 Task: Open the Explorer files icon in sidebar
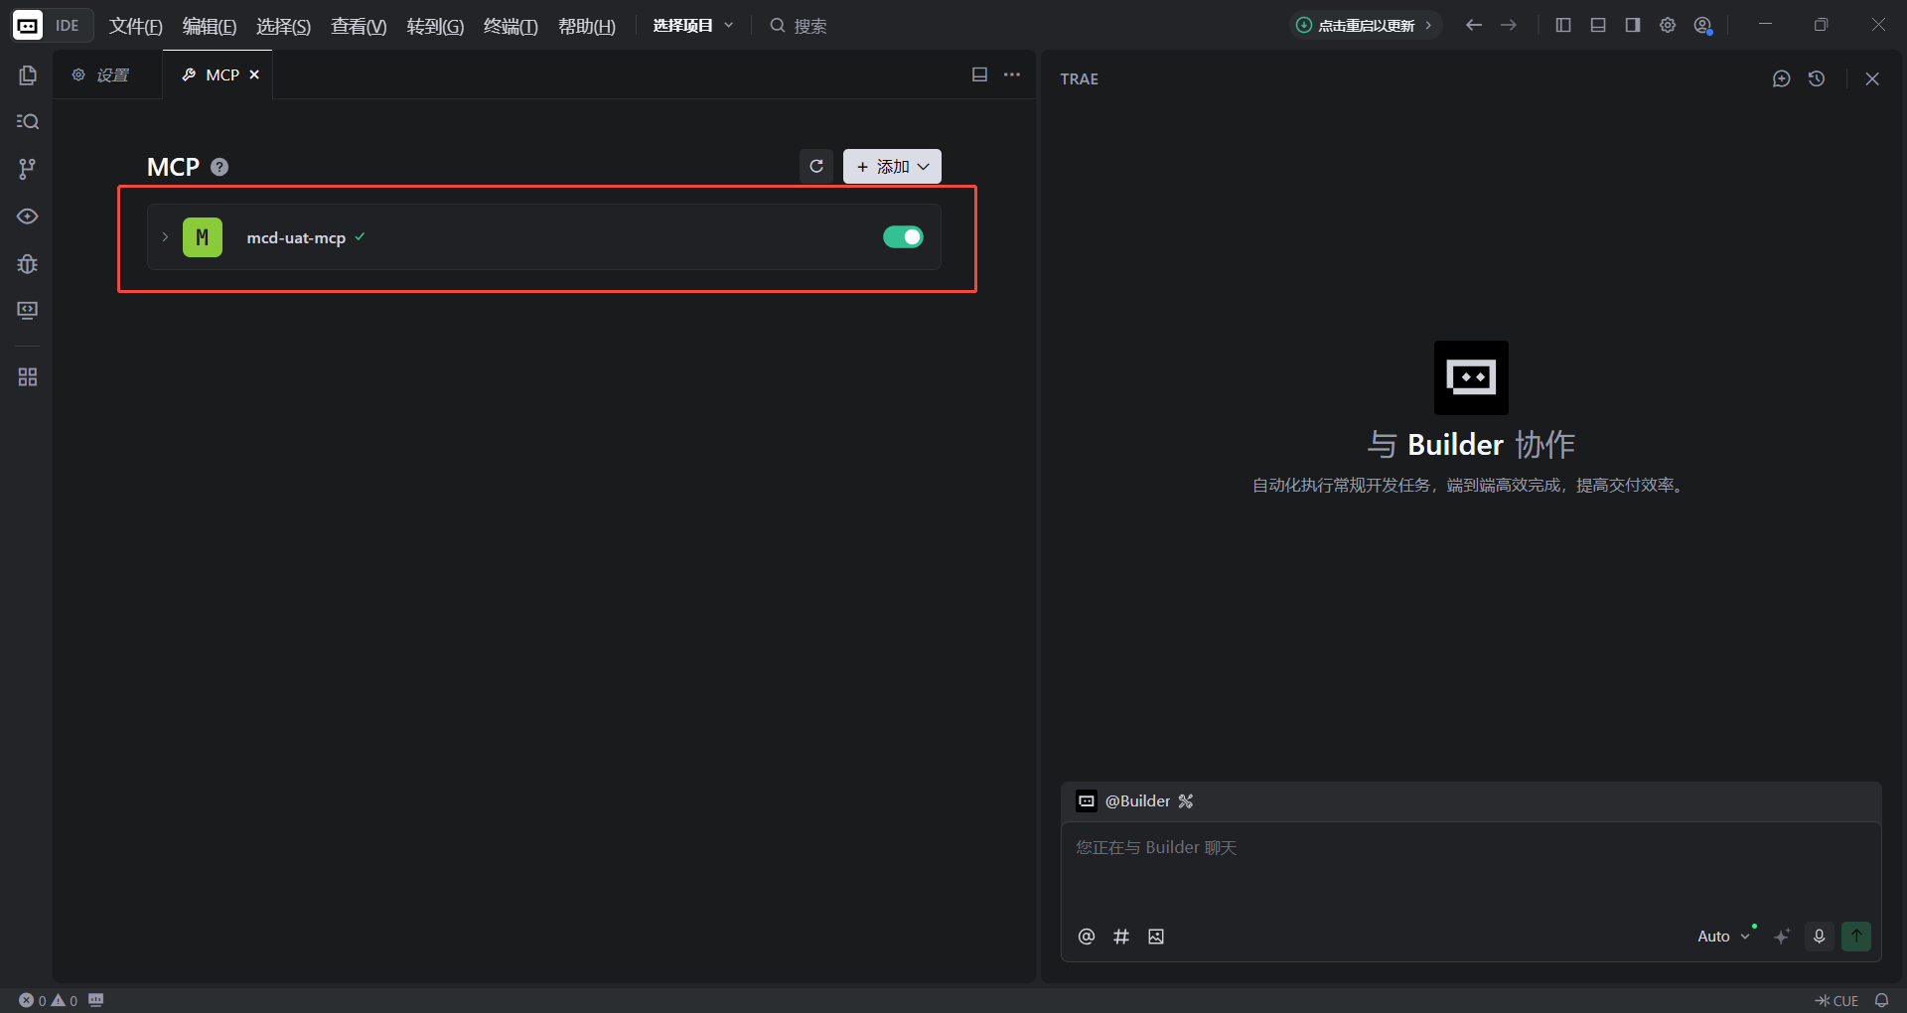coord(28,75)
